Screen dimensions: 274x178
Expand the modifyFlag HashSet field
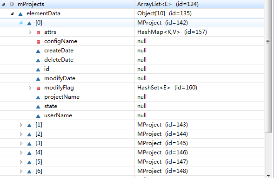click(x=30, y=88)
